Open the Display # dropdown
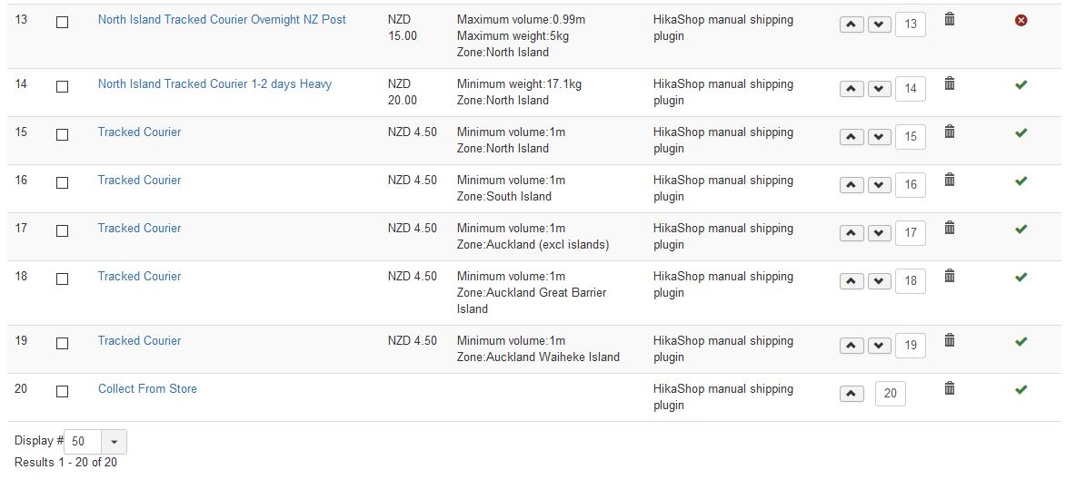Image resolution: width=1076 pixels, height=499 pixels. 114,442
